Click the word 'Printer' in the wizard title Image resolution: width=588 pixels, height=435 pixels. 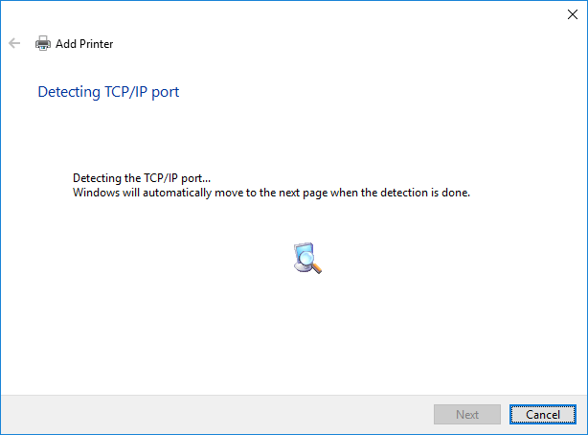tap(97, 43)
